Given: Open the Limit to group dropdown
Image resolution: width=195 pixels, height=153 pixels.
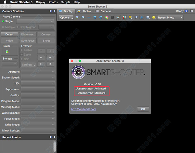Looking at the screenshot, I should 46,27.
